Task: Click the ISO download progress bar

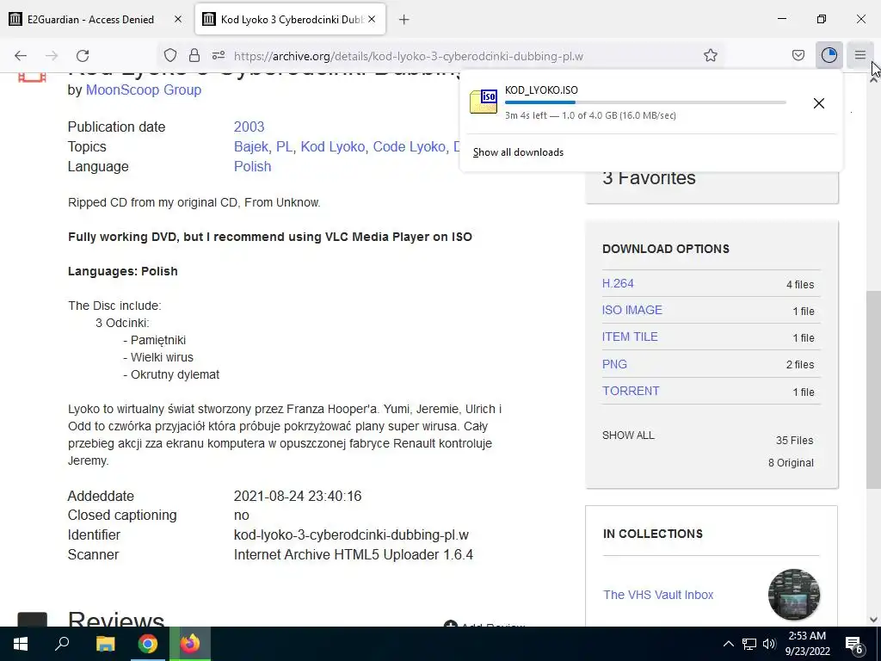Action: point(645,102)
